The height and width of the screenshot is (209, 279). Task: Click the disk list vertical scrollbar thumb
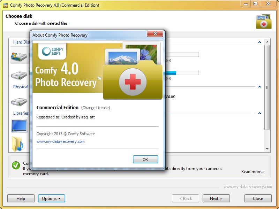pos(267,87)
